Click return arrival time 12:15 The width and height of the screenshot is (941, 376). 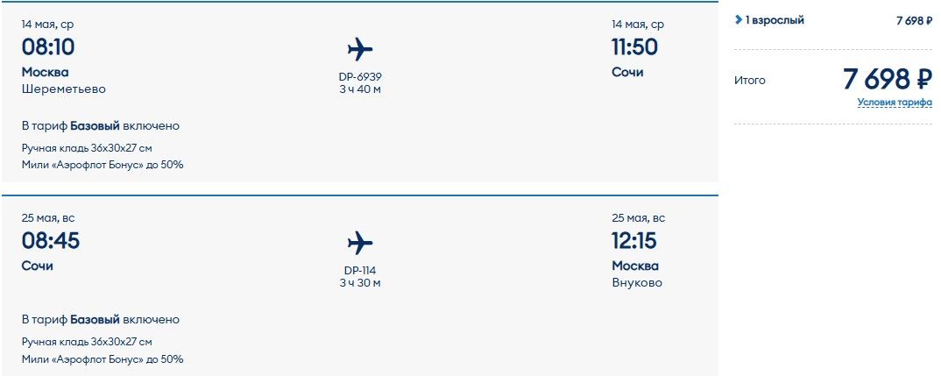tap(634, 241)
